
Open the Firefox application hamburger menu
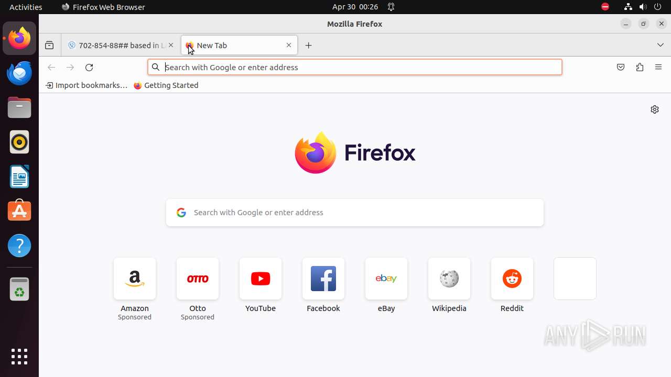coord(658,67)
